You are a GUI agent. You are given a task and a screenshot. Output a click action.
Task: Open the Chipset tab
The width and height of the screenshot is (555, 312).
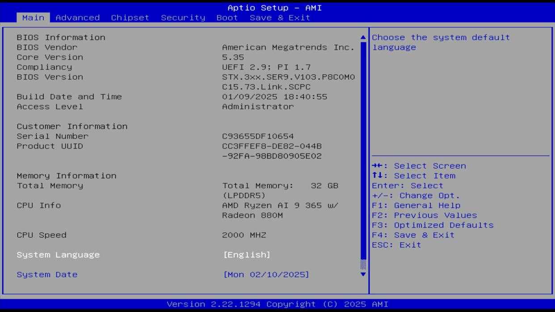tap(130, 18)
